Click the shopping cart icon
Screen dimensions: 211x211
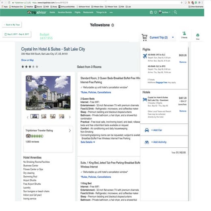pyautogui.click(x=144, y=37)
